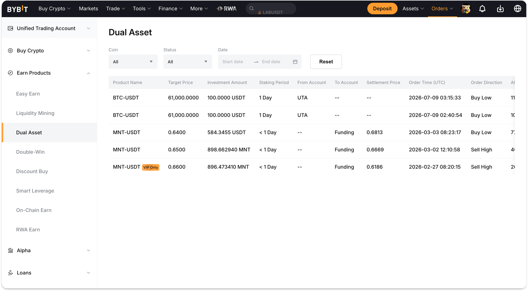This screenshot has height=291, width=528.
Task: Click settlement price 0.6669
Action: pos(375,150)
